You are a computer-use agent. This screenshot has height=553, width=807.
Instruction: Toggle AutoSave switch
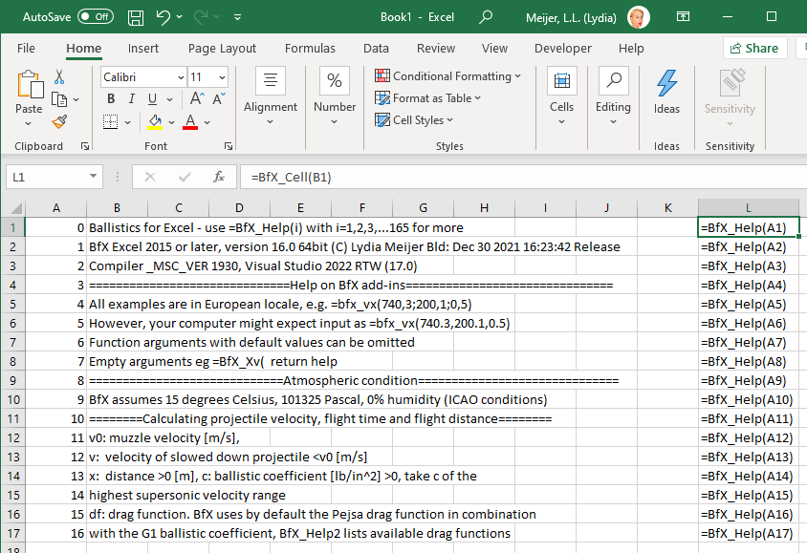point(96,17)
